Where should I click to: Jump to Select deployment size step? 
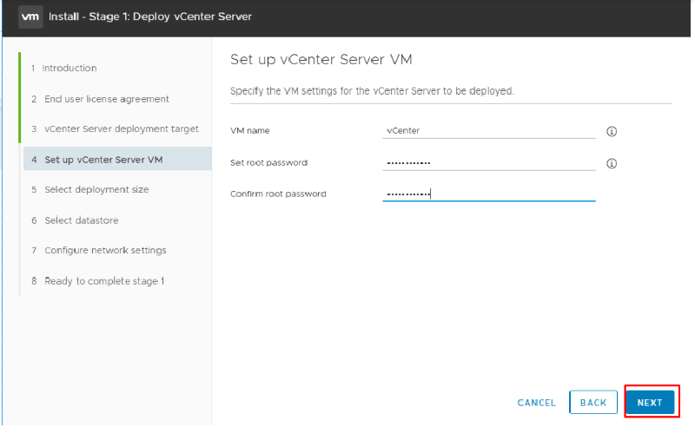pos(90,189)
